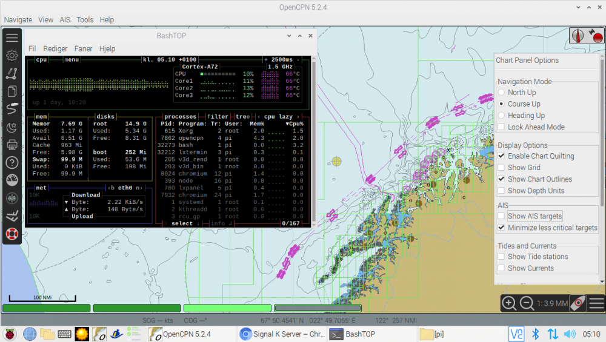
Task: Select the gray chart bar segment
Action: point(318,308)
